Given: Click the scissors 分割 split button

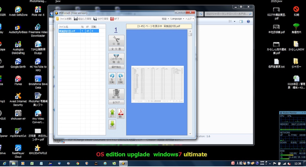Looking at the screenshot, I should [x=116, y=40].
